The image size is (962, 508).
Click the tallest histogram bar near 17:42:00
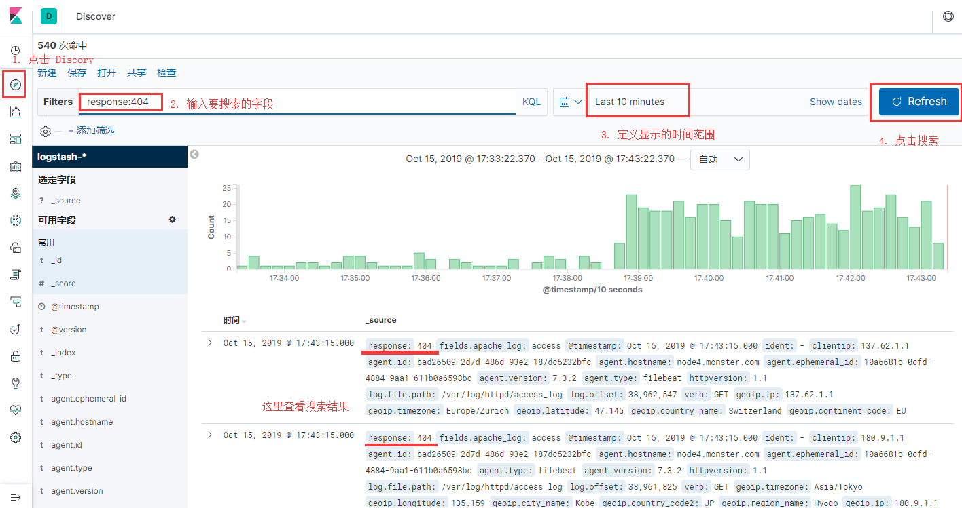pos(855,227)
